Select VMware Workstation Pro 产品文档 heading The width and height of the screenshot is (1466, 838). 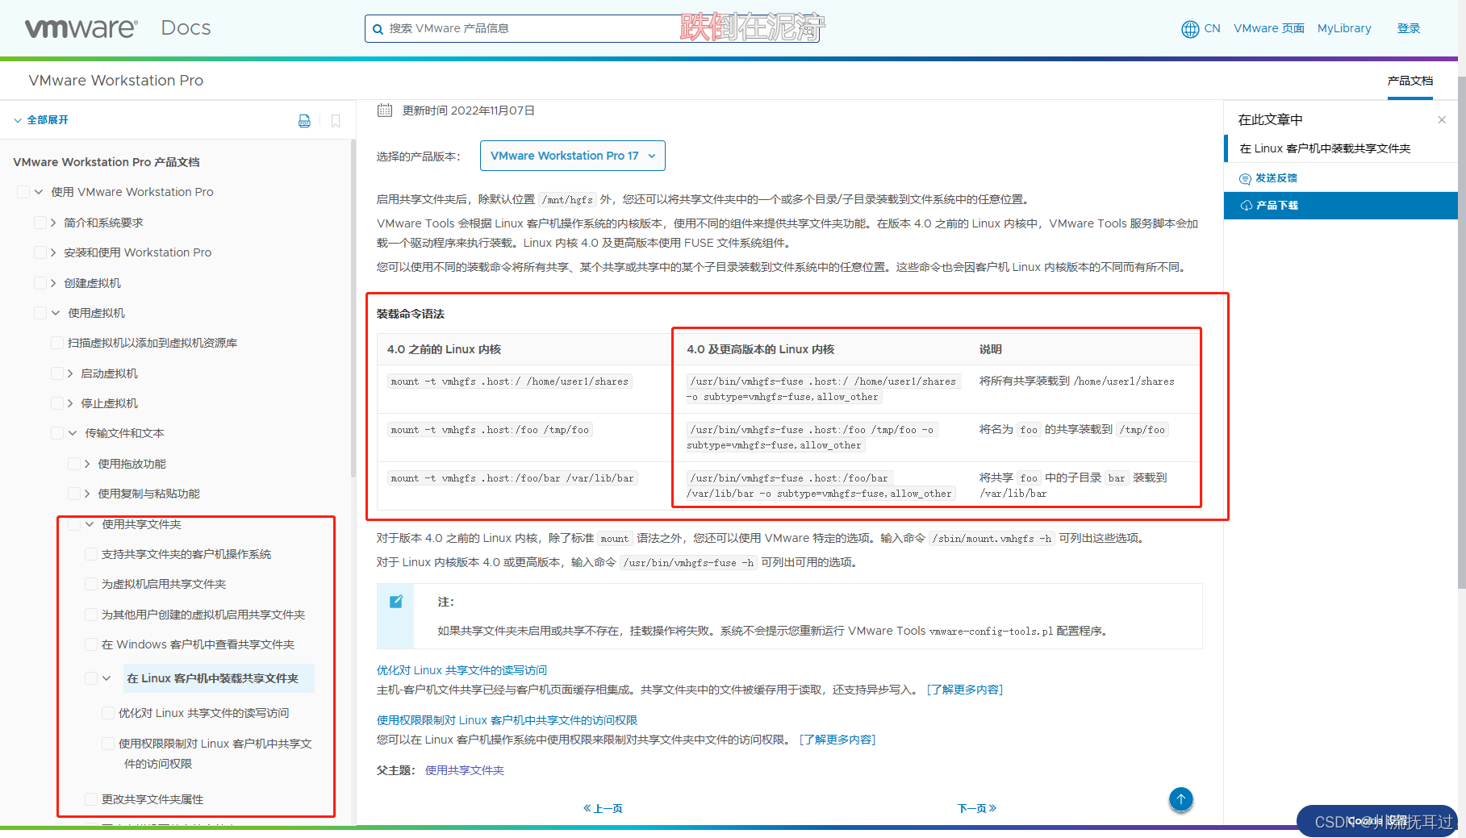(x=107, y=162)
